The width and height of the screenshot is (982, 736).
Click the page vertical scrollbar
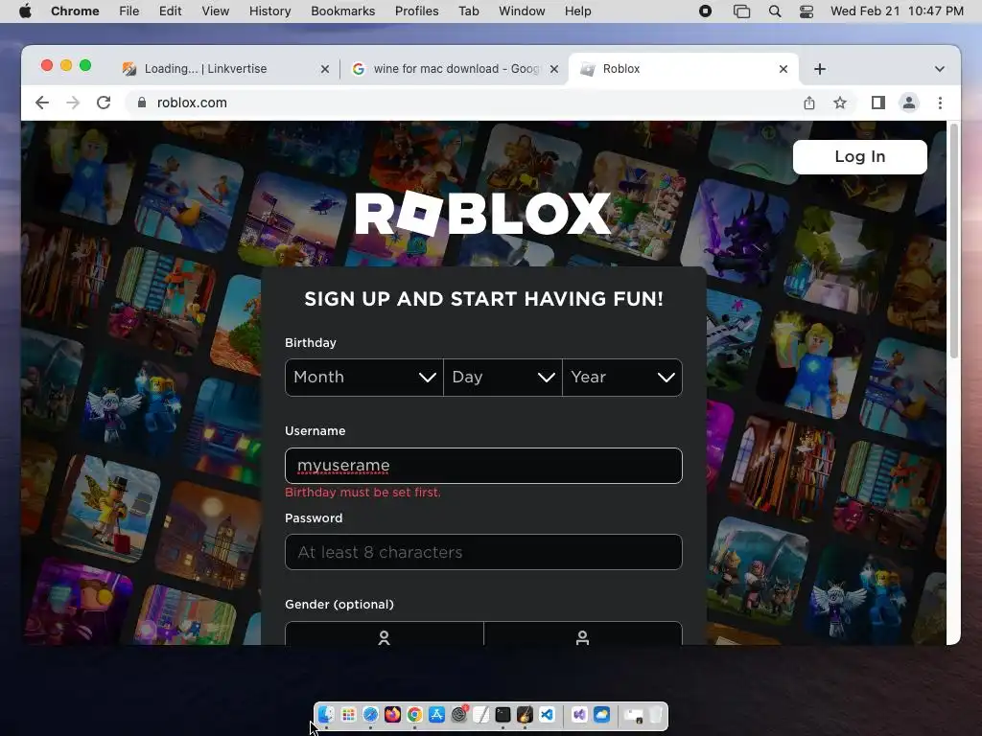(954, 242)
